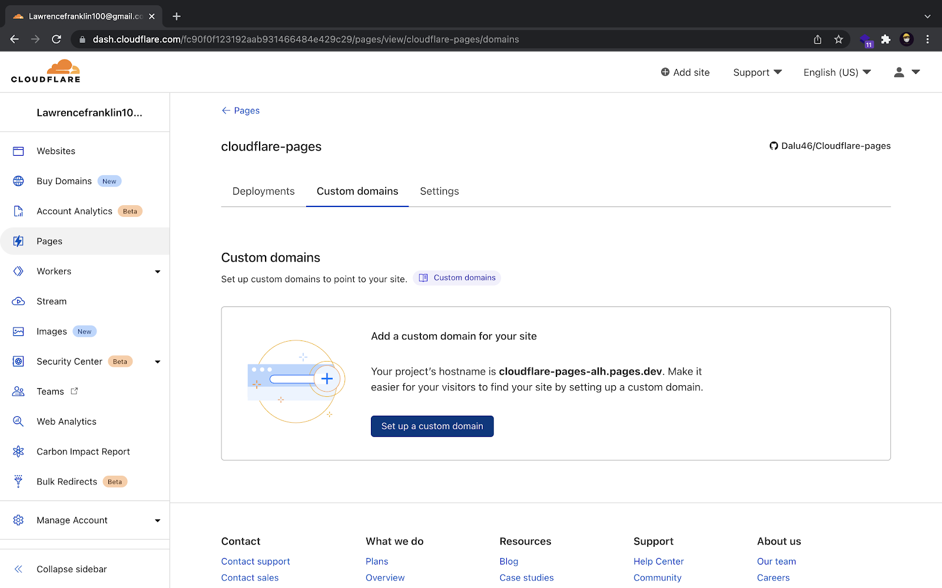Expand the Workers submenu arrow

[157, 272]
